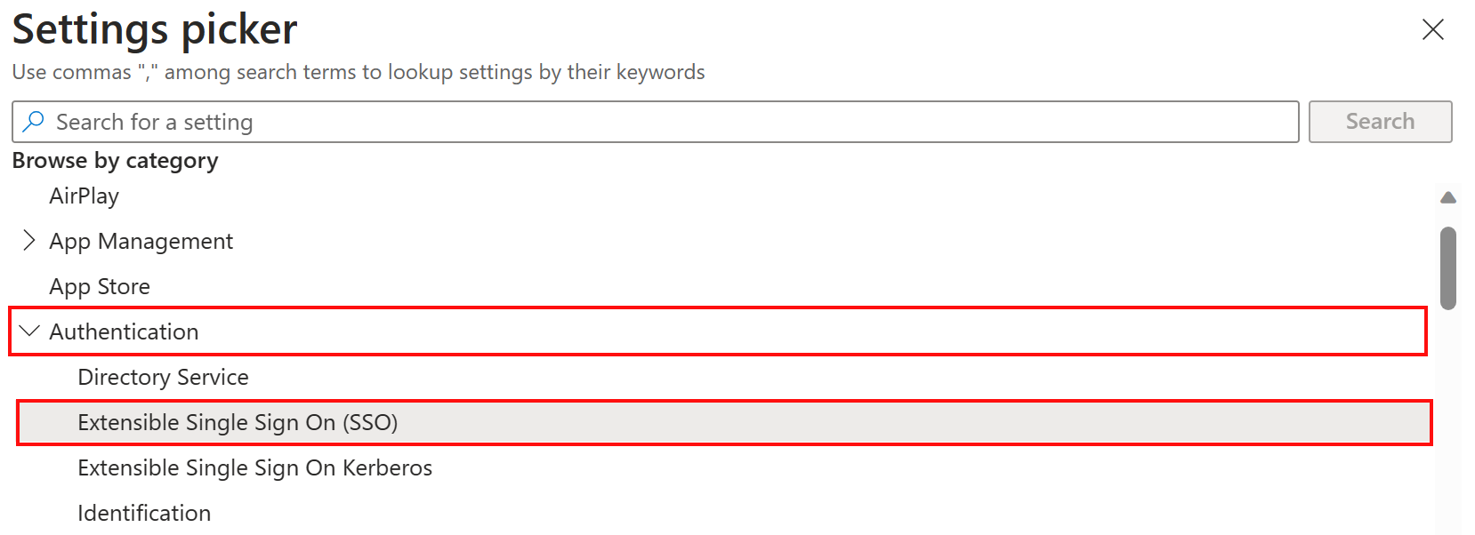
Task: Click the chevron next to App Management
Action: pos(28,240)
